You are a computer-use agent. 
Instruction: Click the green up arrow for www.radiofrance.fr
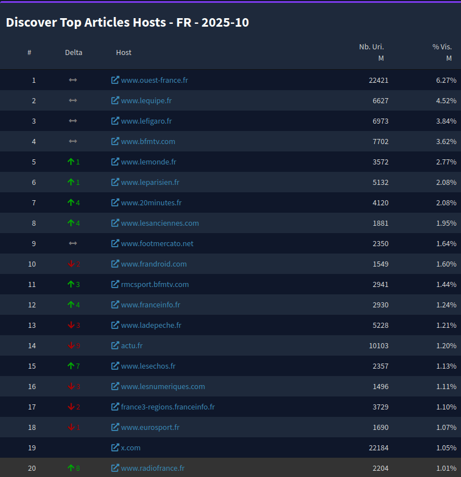(71, 468)
